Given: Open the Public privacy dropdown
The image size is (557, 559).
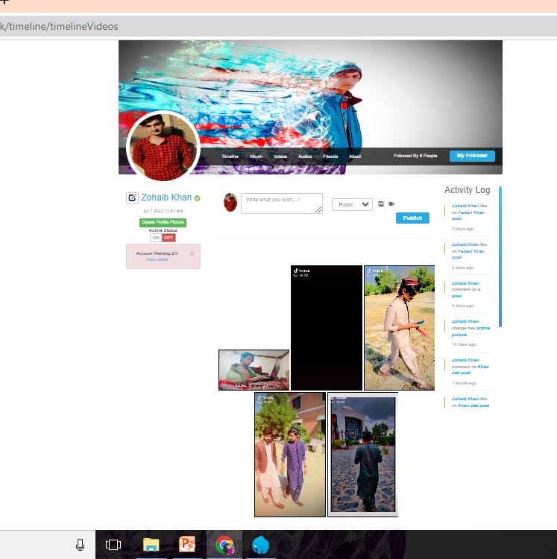Looking at the screenshot, I should 352,204.
